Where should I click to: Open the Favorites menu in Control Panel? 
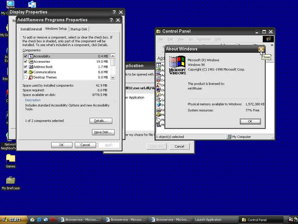203,39
